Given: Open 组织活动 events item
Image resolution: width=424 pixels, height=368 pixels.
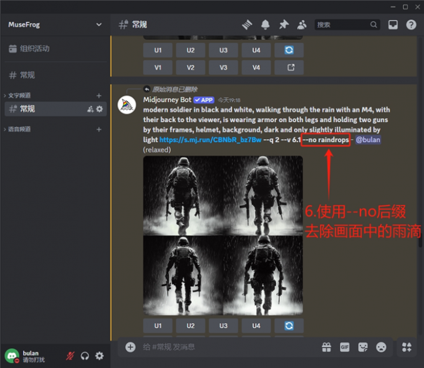Looking at the screenshot, I should pyautogui.click(x=55, y=49).
